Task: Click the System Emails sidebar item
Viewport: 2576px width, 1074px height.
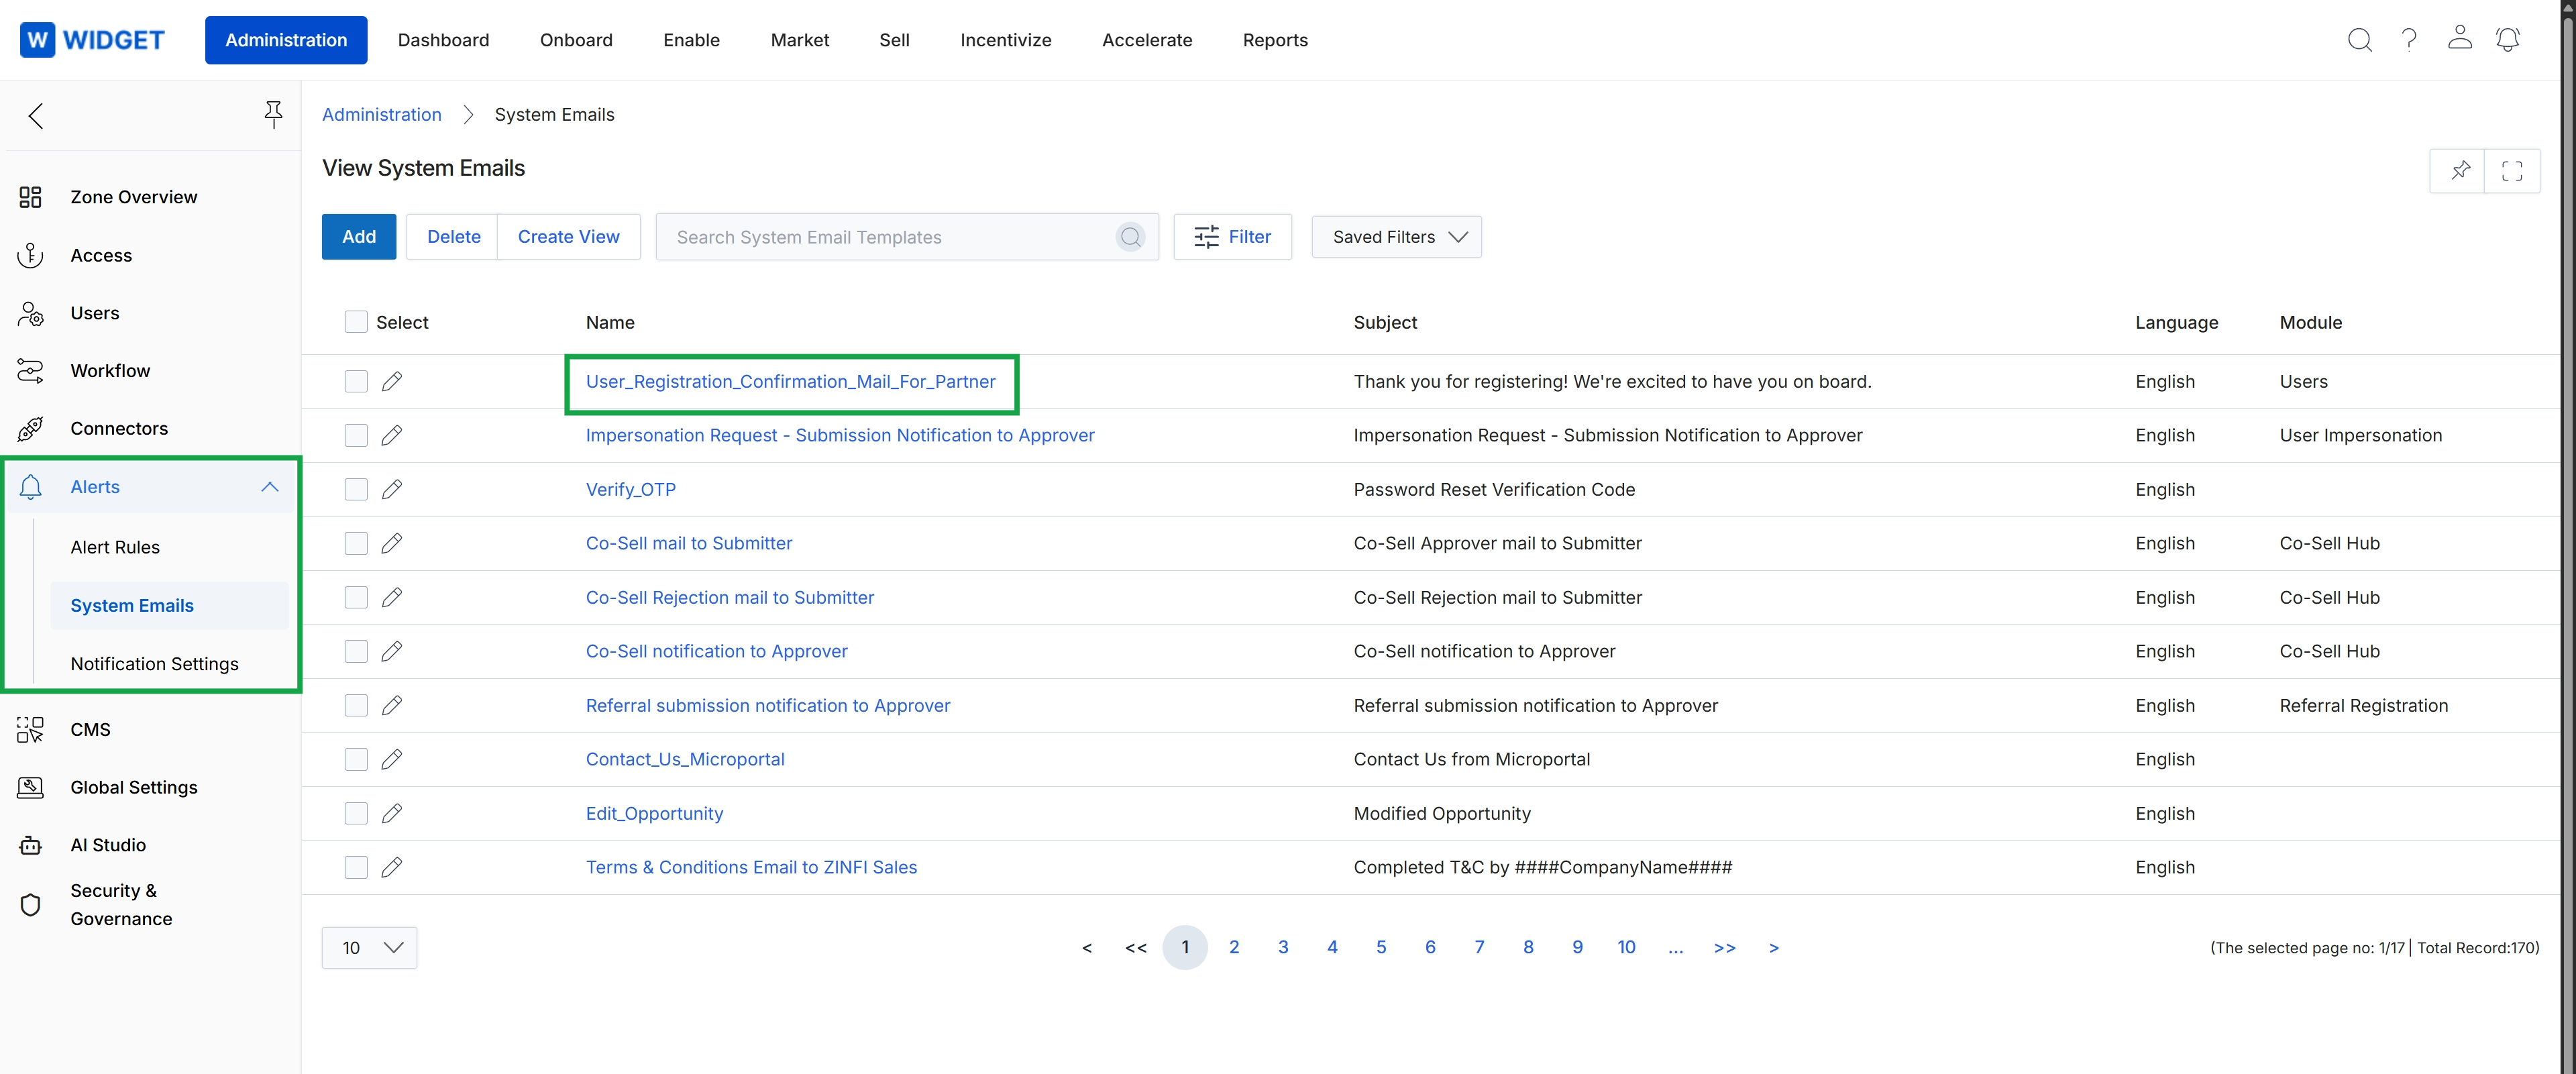Action: [x=169, y=605]
